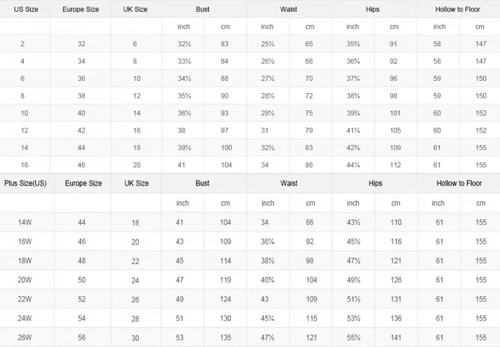Click the Hips header in plus size table
Viewport: 500px width, 347px height.
[375, 183]
